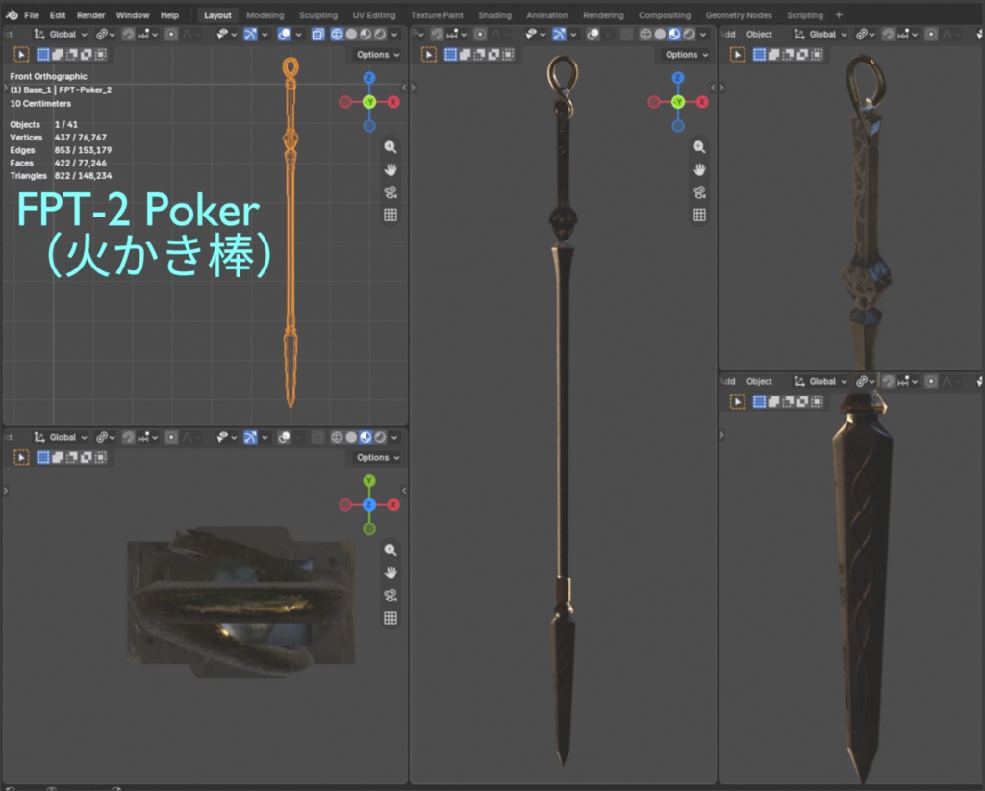Switch to the Modeling workspace tab
The image size is (985, 791).
[x=265, y=15]
